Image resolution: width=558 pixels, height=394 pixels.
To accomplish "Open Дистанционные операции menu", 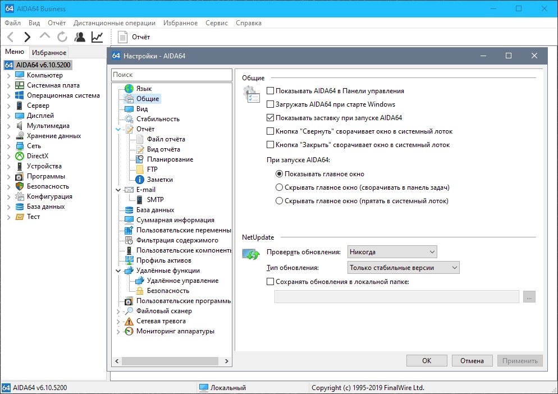I will point(114,23).
